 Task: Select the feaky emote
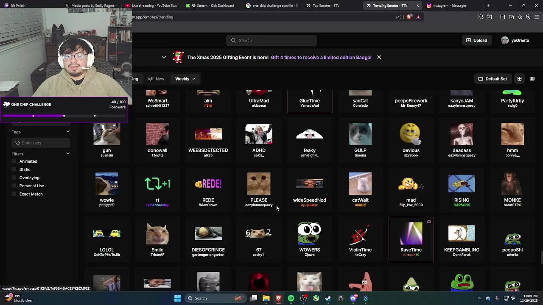pyautogui.click(x=310, y=140)
